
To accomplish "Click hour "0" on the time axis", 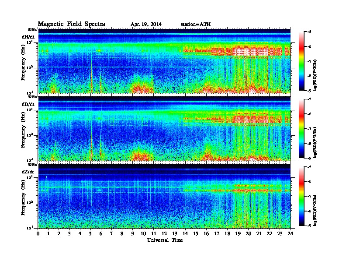I will [38, 233].
